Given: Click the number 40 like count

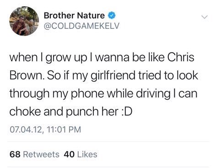Looking at the screenshot, I should tap(69, 154).
